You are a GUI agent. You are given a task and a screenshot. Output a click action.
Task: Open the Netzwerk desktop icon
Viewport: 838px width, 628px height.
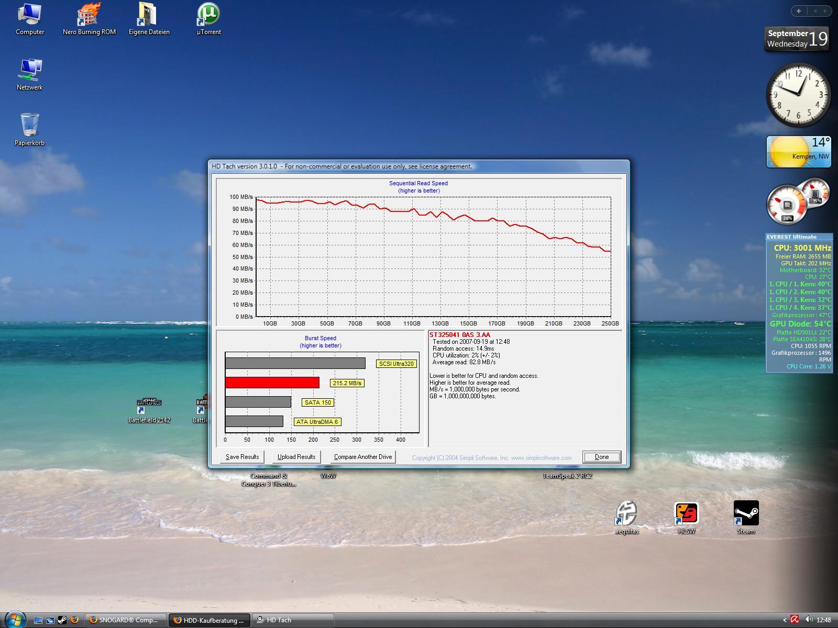(x=30, y=74)
